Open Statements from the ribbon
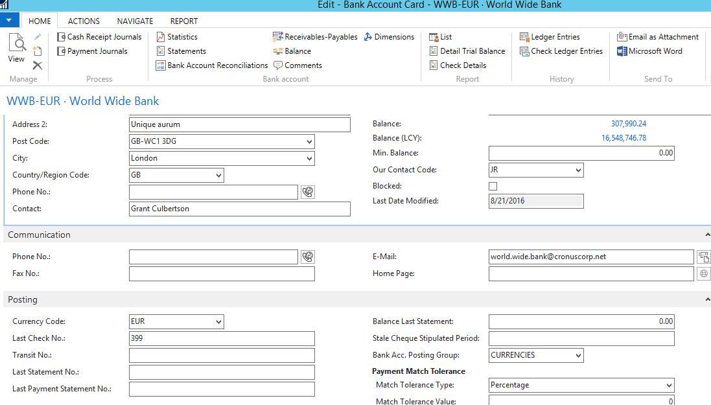The width and height of the screenshot is (711, 405). point(181,51)
